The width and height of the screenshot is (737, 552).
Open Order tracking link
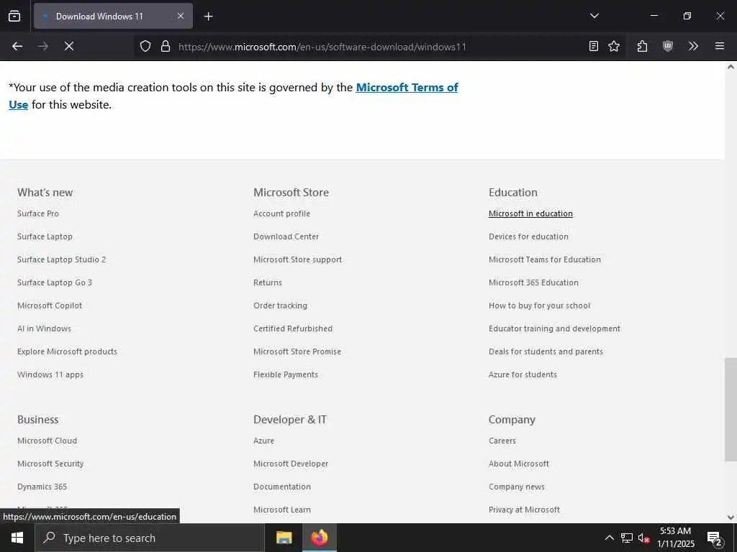[x=280, y=305]
